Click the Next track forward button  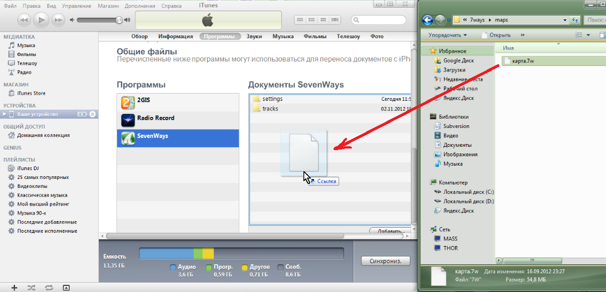(x=58, y=20)
